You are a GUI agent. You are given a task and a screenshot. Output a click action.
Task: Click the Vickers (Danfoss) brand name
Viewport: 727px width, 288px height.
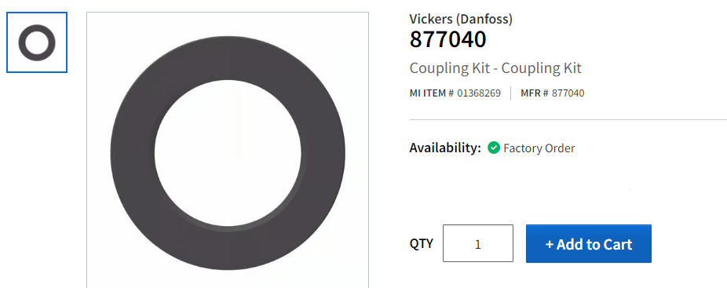pos(461,19)
